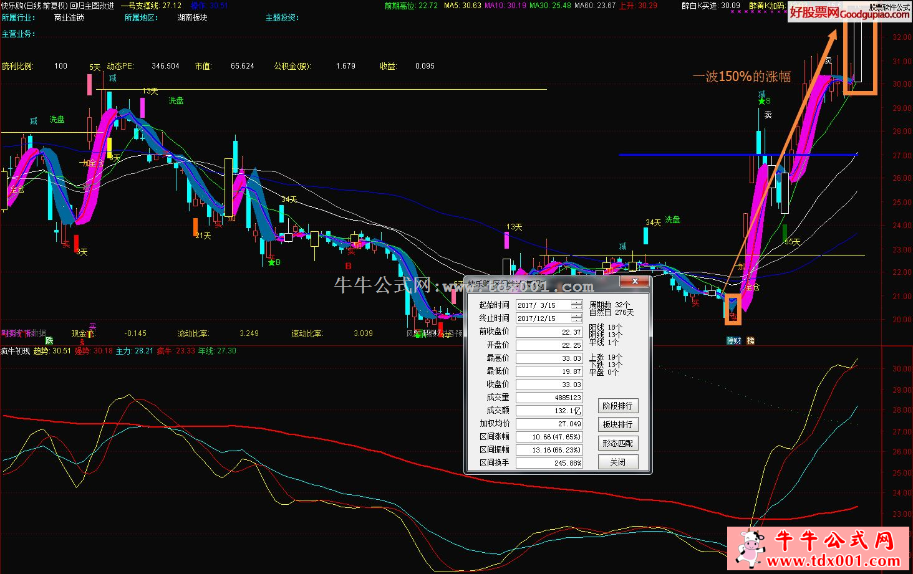Click the 流动比率 value 3.249
Image resolution: width=913 pixels, height=574 pixels.
pyautogui.click(x=249, y=333)
